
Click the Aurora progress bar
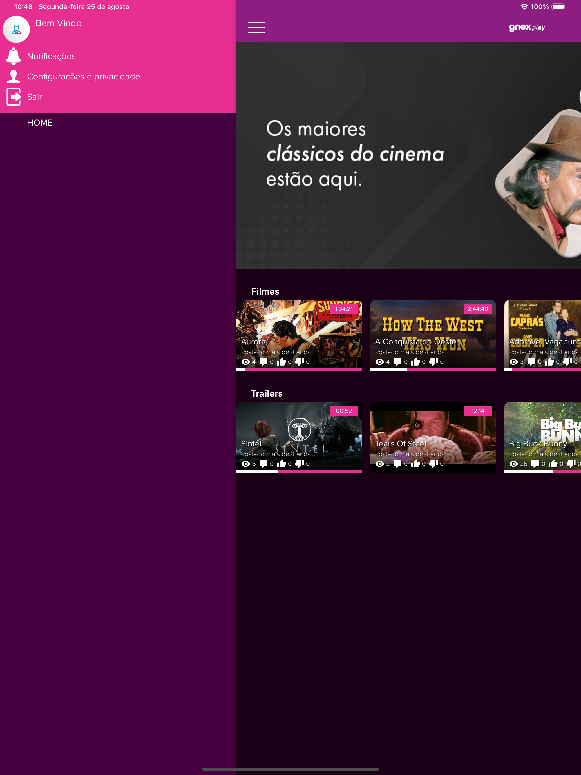[x=299, y=369]
